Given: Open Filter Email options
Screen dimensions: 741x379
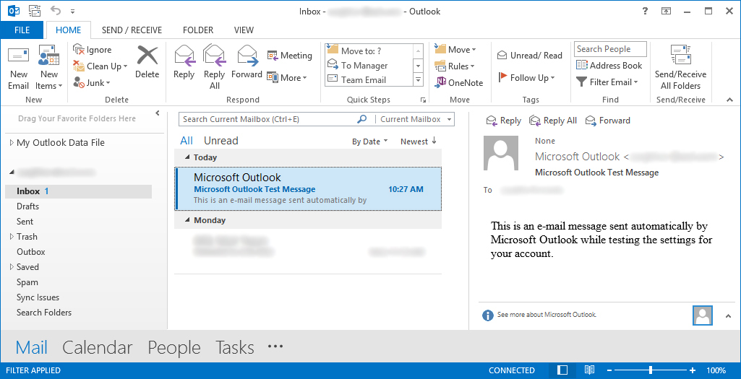Looking at the screenshot, I should [x=607, y=82].
